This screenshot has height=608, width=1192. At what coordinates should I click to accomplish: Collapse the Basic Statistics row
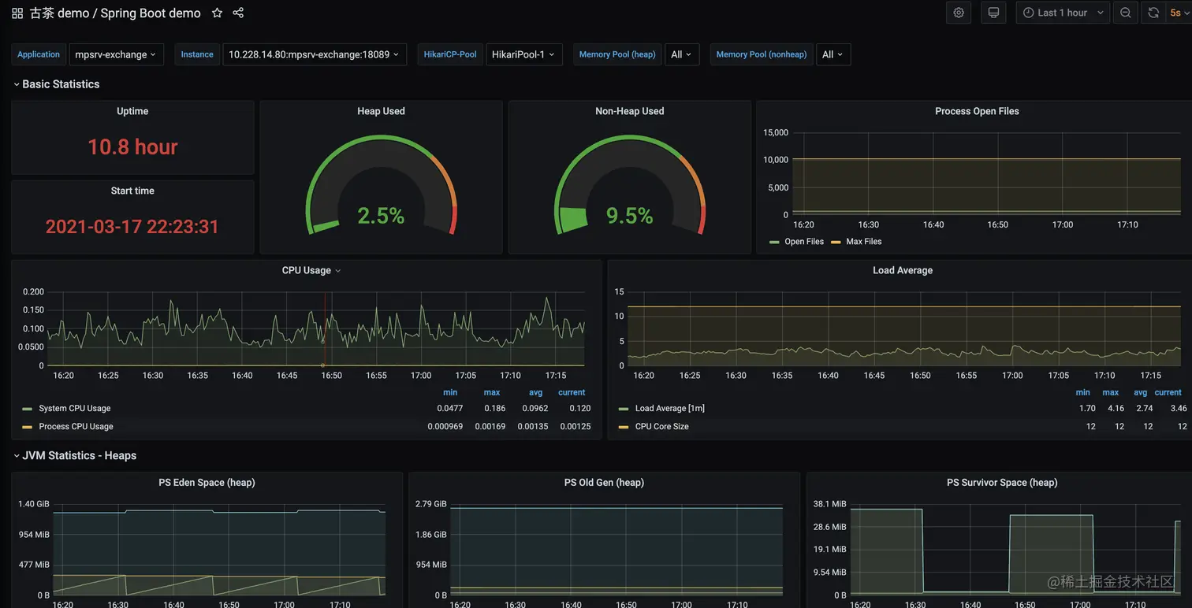(56, 84)
